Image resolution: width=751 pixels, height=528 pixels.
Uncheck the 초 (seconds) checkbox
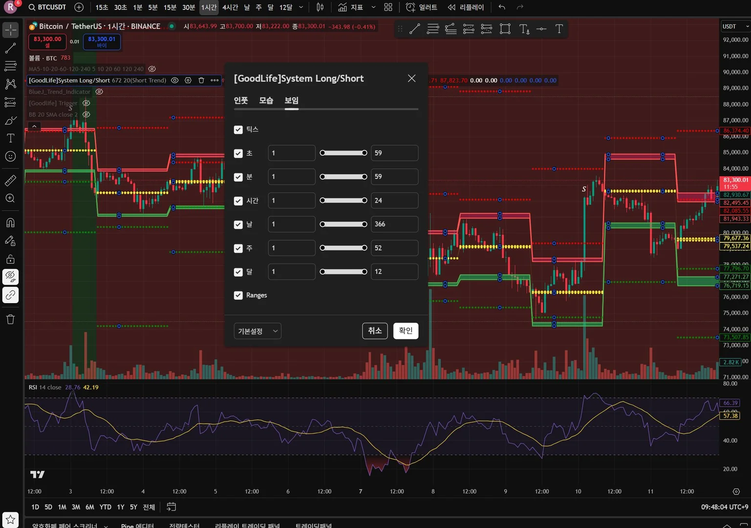coord(238,154)
